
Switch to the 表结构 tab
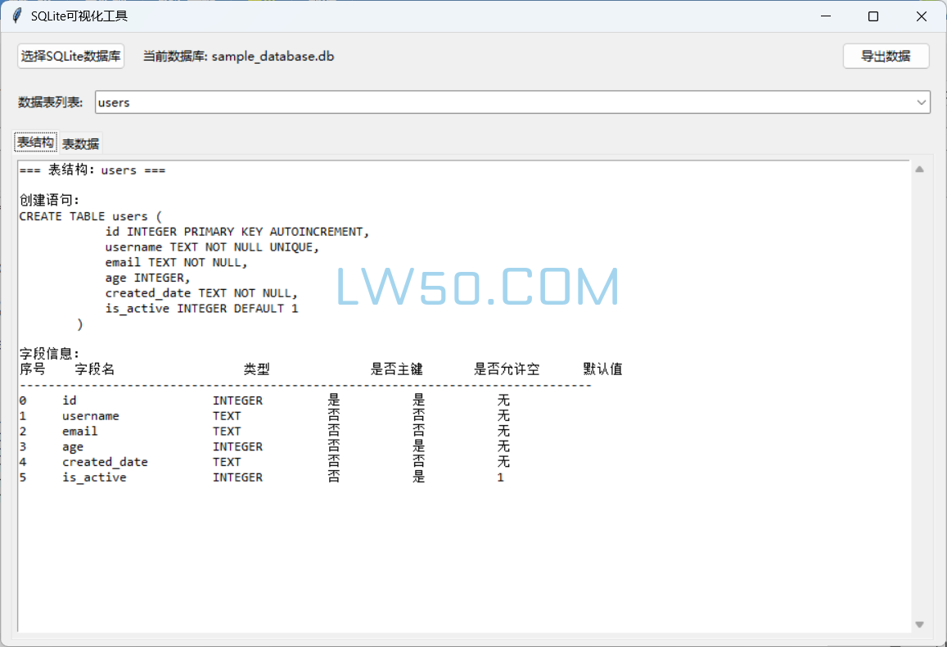click(35, 143)
